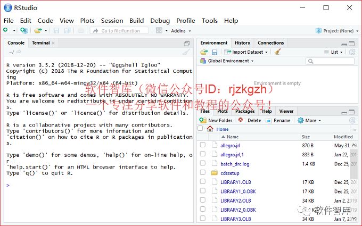Click the Home directory link
The width and height of the screenshot is (362, 226).
pyautogui.click(x=223, y=129)
